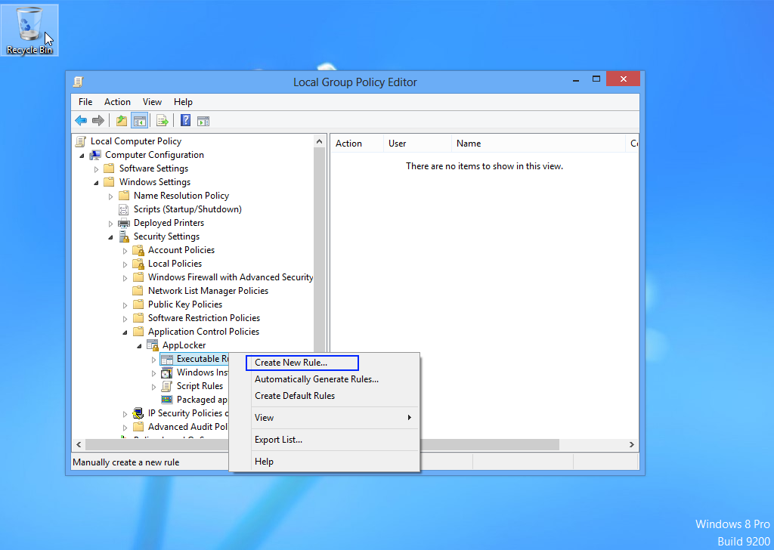Viewport: 774px width, 550px height.
Task: Open Help via the blue question mark icon
Action: (186, 120)
